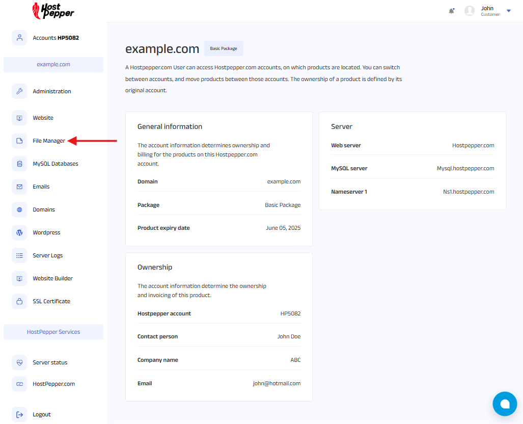Click the MySQL Databases icon

(19, 164)
